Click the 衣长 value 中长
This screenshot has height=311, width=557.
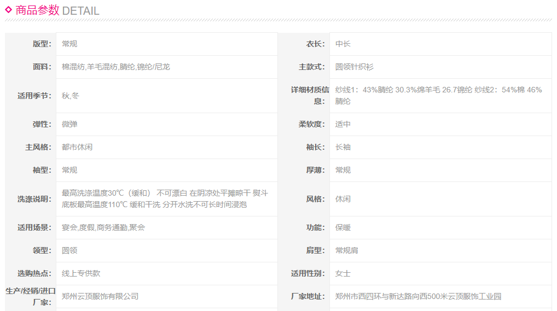[343, 44]
